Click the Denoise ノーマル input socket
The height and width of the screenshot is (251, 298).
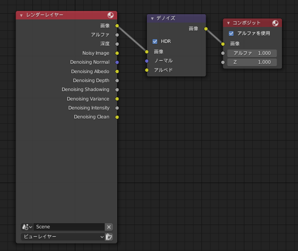point(147,61)
